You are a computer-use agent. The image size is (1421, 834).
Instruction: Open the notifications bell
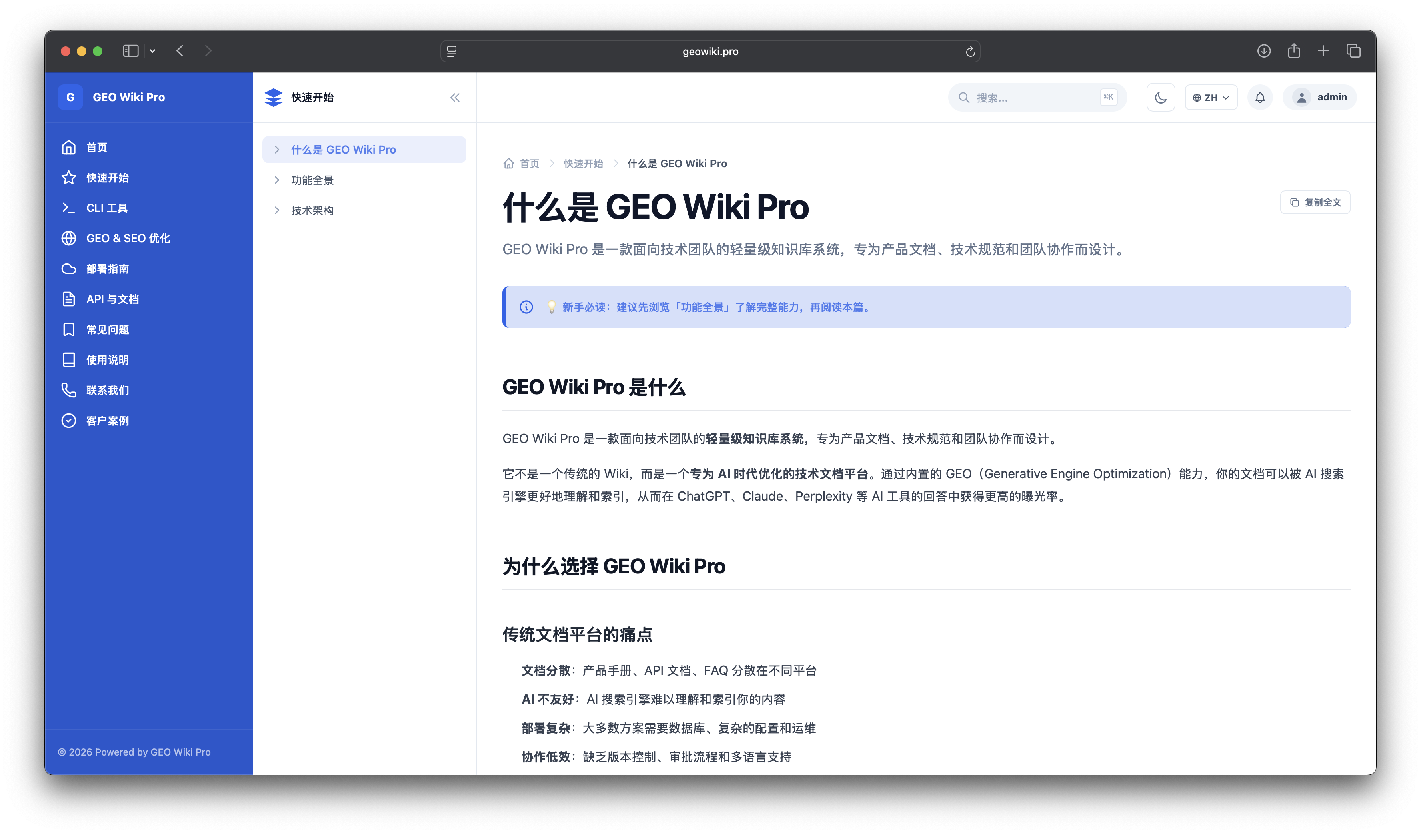coord(1260,98)
